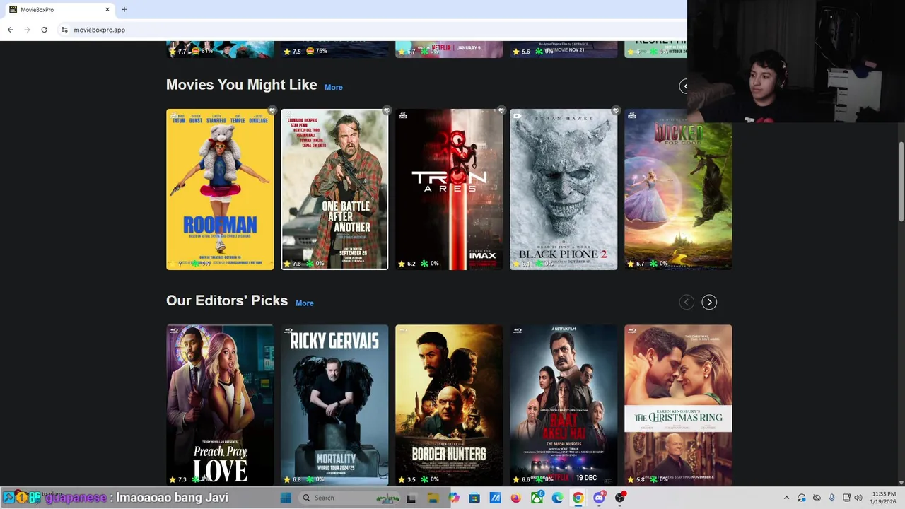Click the Blu-ray badge on Ricky Gervais Mortality
Image resolution: width=905 pixels, height=509 pixels.
tap(288, 330)
